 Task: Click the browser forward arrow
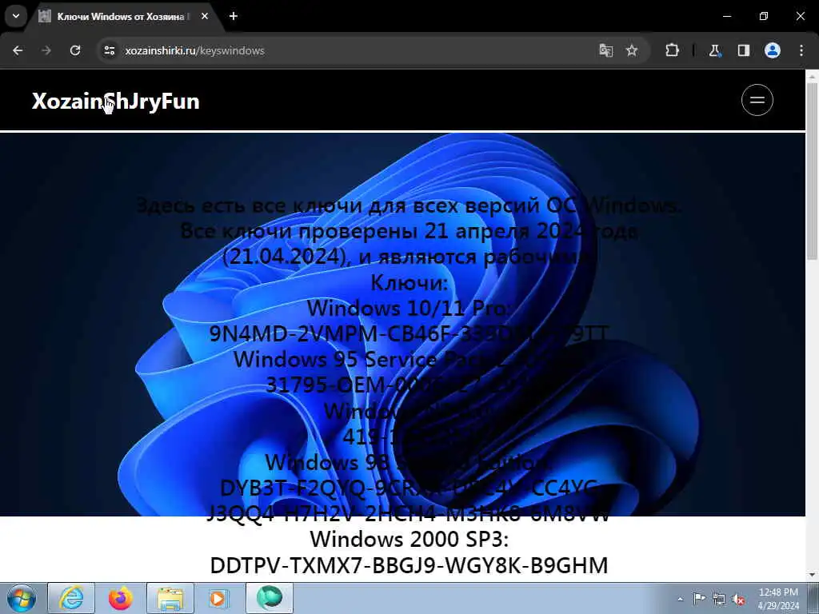pos(46,50)
